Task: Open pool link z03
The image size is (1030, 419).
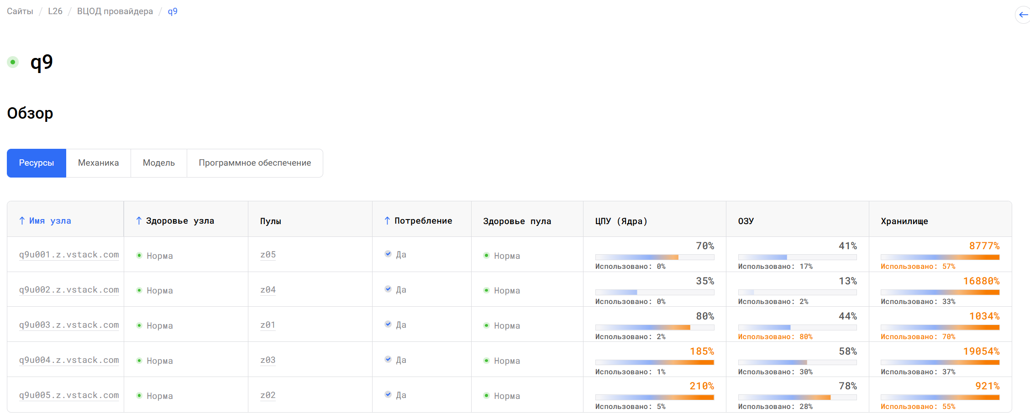Action: (268, 360)
